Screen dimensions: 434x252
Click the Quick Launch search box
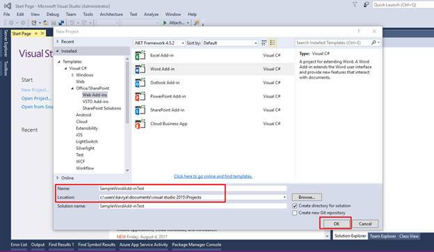tap(403, 5)
